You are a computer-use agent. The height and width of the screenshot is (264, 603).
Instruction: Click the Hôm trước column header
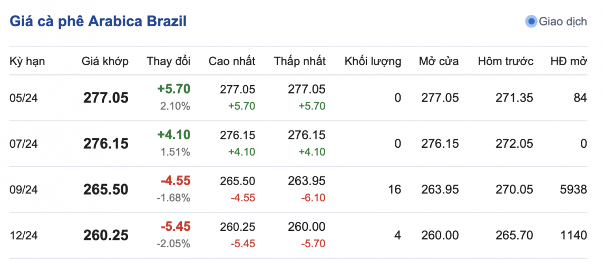(505, 61)
